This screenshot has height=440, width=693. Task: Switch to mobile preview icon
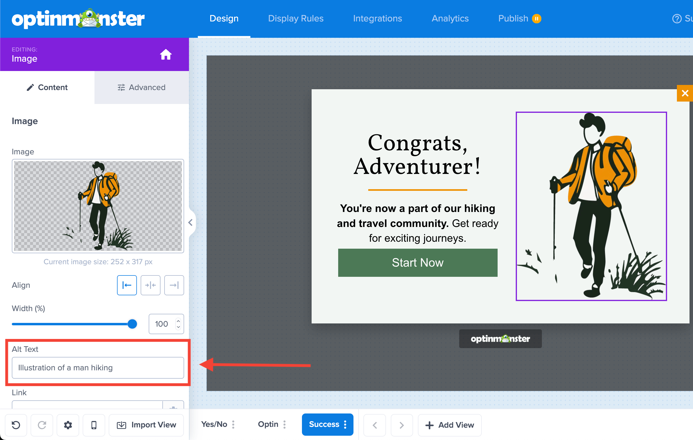tap(94, 425)
